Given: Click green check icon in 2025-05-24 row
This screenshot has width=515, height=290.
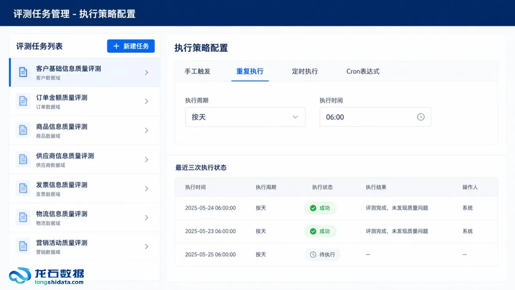Looking at the screenshot, I should pyautogui.click(x=313, y=208).
